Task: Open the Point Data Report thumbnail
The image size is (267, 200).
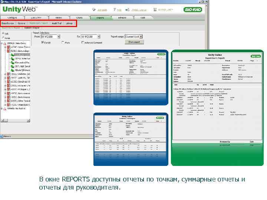Action: click(131, 77)
